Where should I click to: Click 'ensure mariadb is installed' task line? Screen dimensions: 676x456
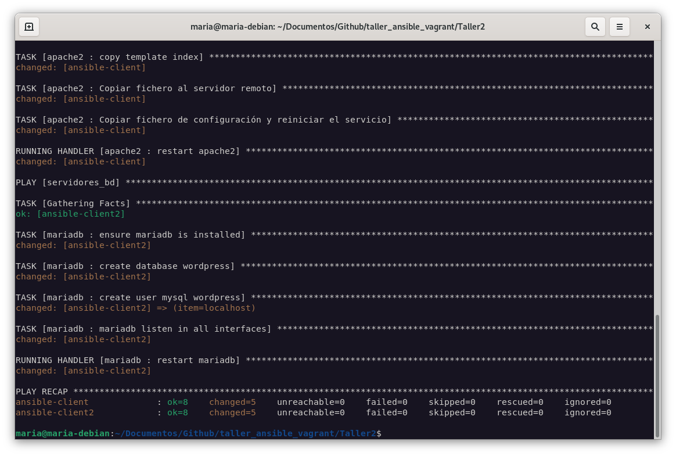tap(130, 235)
